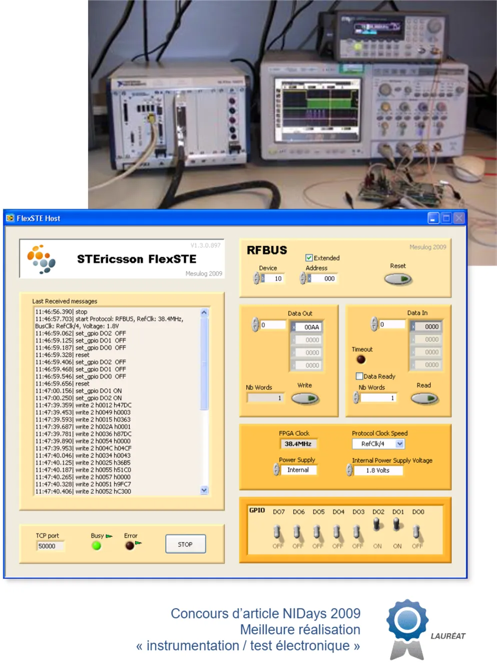Switch off the DO1 GPIO toggle
Image resolution: width=497 pixels, height=667 pixels.
coord(397,524)
